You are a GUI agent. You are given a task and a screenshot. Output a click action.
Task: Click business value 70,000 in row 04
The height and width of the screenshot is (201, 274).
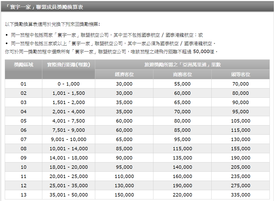coord(182,112)
